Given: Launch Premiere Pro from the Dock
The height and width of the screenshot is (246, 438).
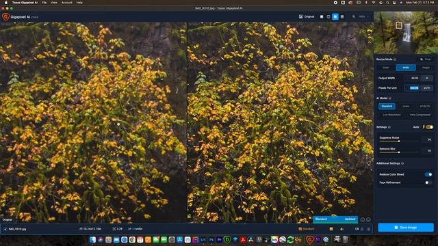Looking at the screenshot, I should pyautogui.click(x=219, y=240).
